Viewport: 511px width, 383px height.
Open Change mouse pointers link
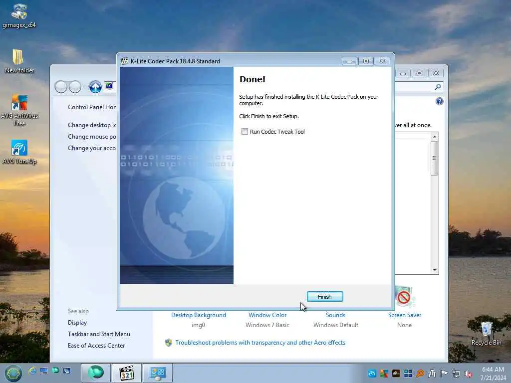[x=92, y=137]
